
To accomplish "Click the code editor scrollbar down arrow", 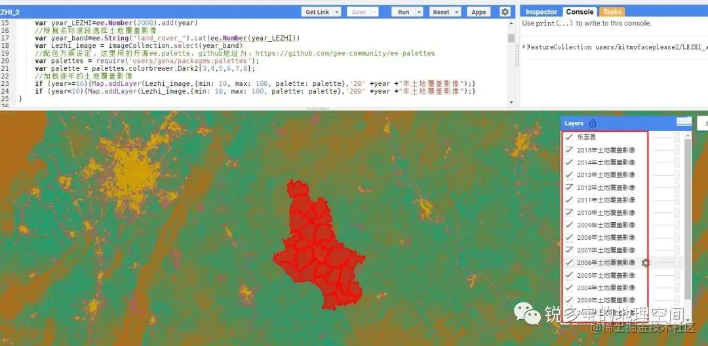I will click(x=511, y=102).
